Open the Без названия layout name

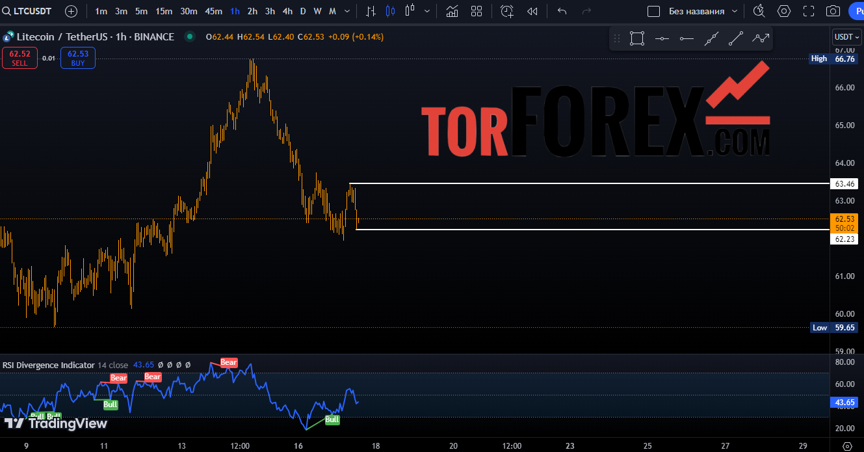click(696, 11)
